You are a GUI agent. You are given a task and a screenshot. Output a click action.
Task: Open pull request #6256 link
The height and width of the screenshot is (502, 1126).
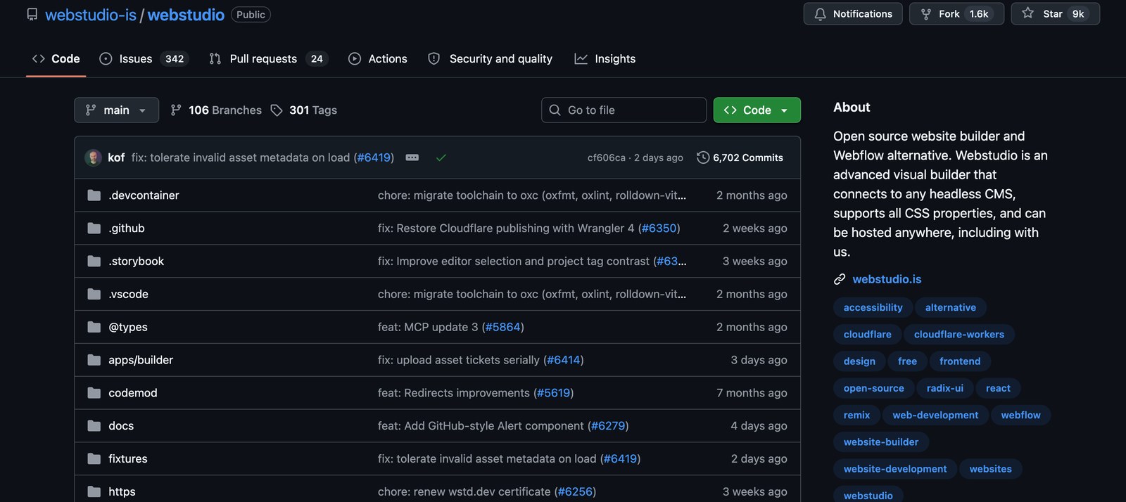pos(575,492)
